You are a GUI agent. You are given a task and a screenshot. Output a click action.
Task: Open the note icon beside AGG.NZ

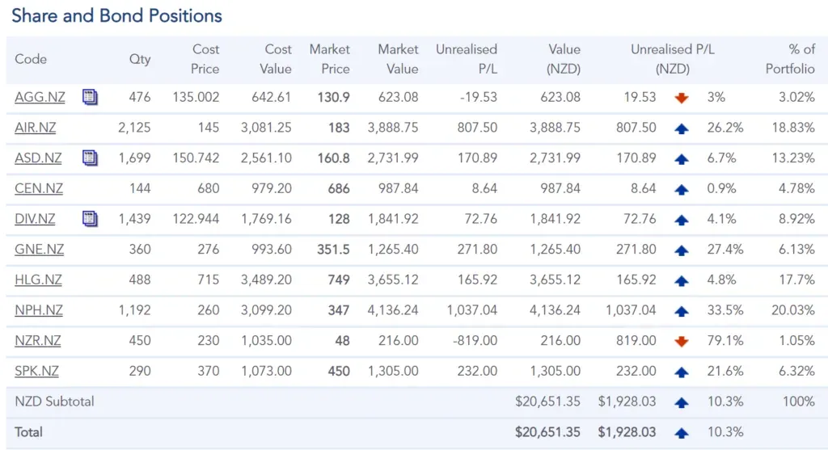click(90, 97)
